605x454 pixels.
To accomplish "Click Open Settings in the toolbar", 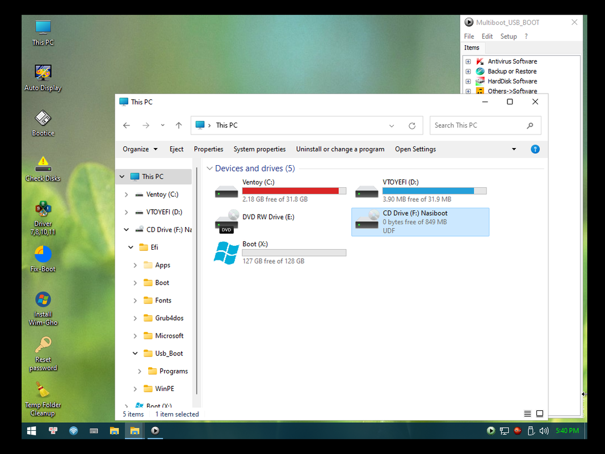I will point(415,149).
